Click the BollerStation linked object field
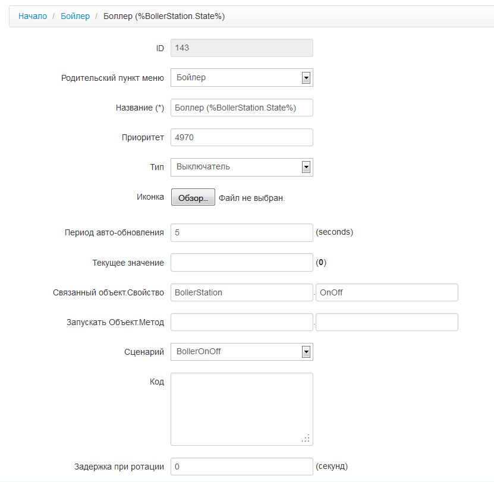 pos(241,292)
